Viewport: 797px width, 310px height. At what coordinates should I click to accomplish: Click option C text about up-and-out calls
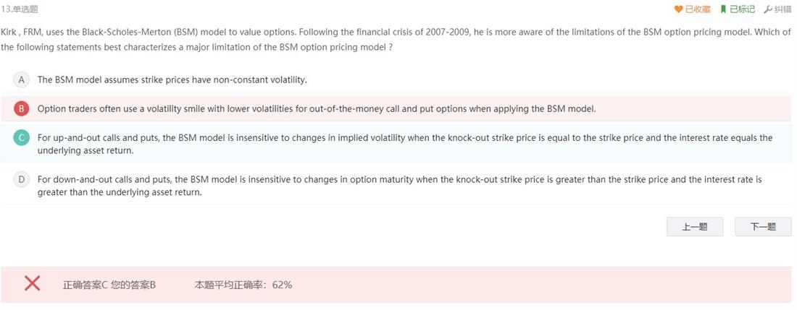pyautogui.click(x=404, y=144)
